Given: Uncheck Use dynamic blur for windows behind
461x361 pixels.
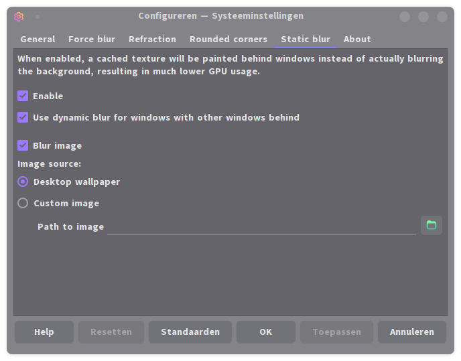Looking at the screenshot, I should point(23,117).
